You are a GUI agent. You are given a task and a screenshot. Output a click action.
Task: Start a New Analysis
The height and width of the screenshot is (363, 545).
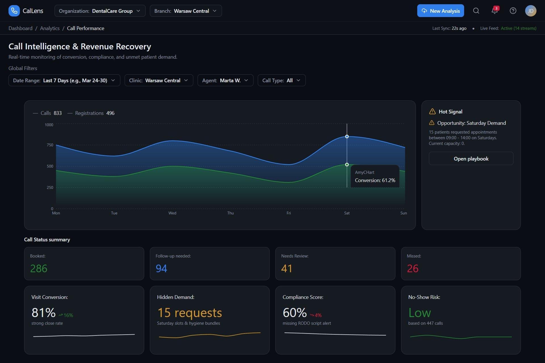pos(441,11)
